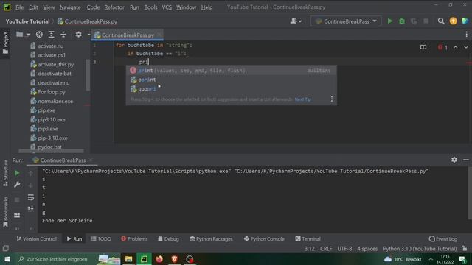The image size is (472, 265).
Task: Select pprint completion suggestion
Action: (231, 79)
